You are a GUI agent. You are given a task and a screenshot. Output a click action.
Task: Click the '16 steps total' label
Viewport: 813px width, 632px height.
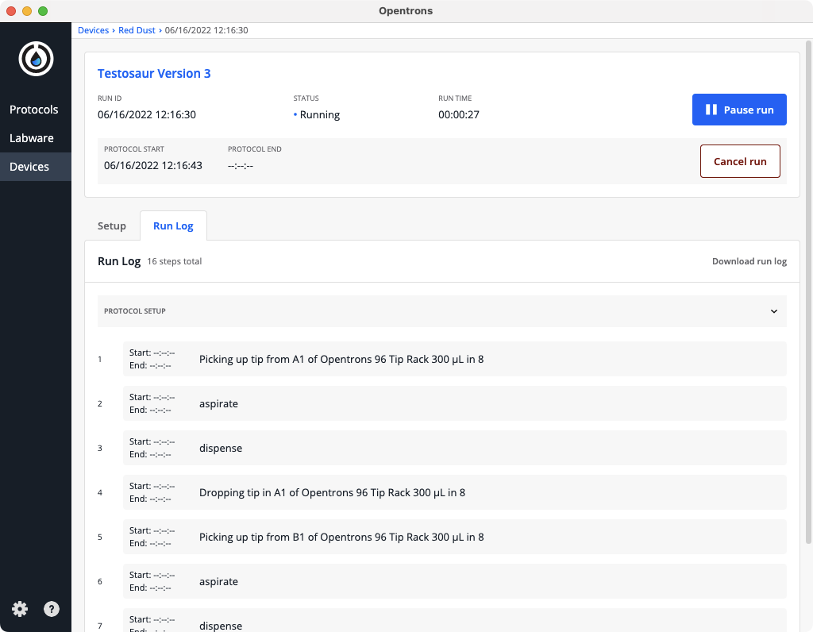click(x=174, y=261)
